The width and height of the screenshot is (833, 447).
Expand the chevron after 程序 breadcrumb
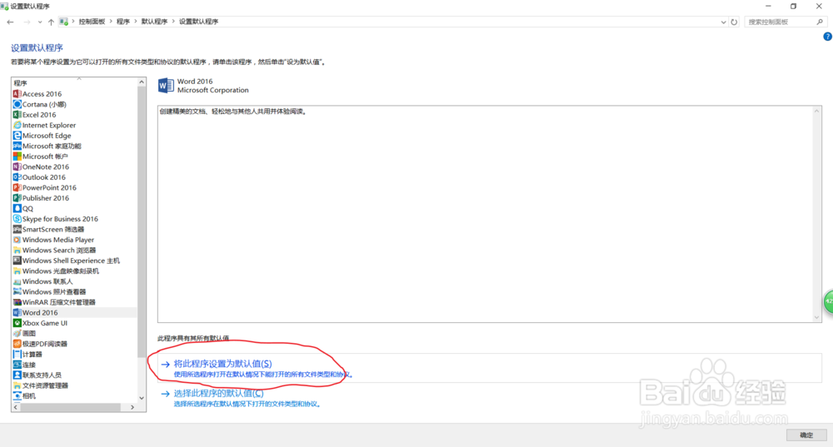(x=136, y=22)
